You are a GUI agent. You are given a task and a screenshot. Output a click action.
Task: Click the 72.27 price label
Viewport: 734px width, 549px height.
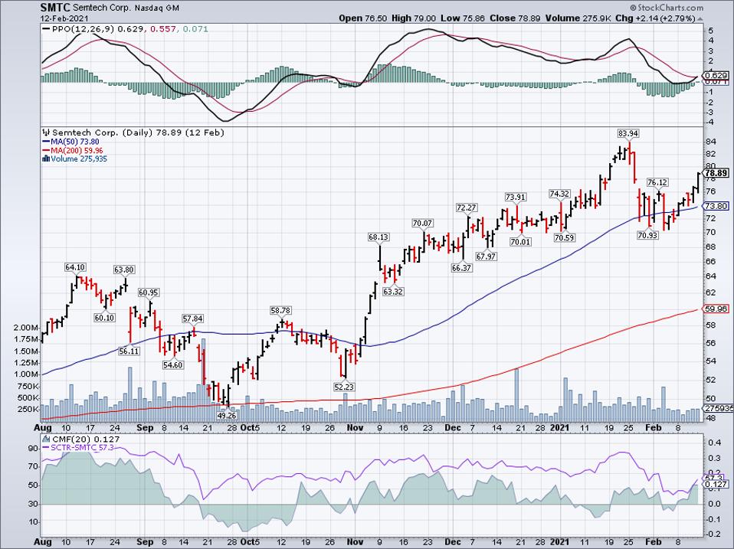(x=467, y=208)
